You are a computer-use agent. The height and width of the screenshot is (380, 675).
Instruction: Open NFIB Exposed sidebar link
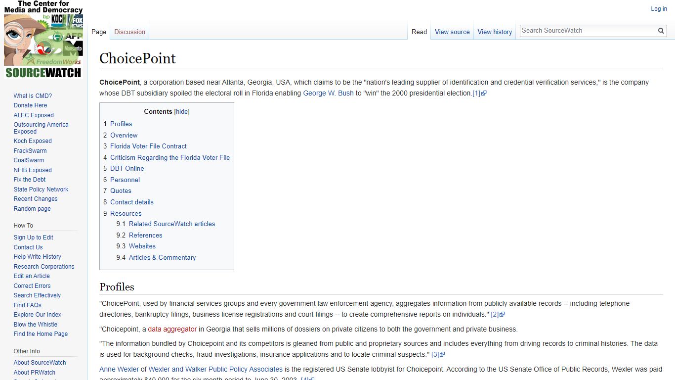coord(33,170)
